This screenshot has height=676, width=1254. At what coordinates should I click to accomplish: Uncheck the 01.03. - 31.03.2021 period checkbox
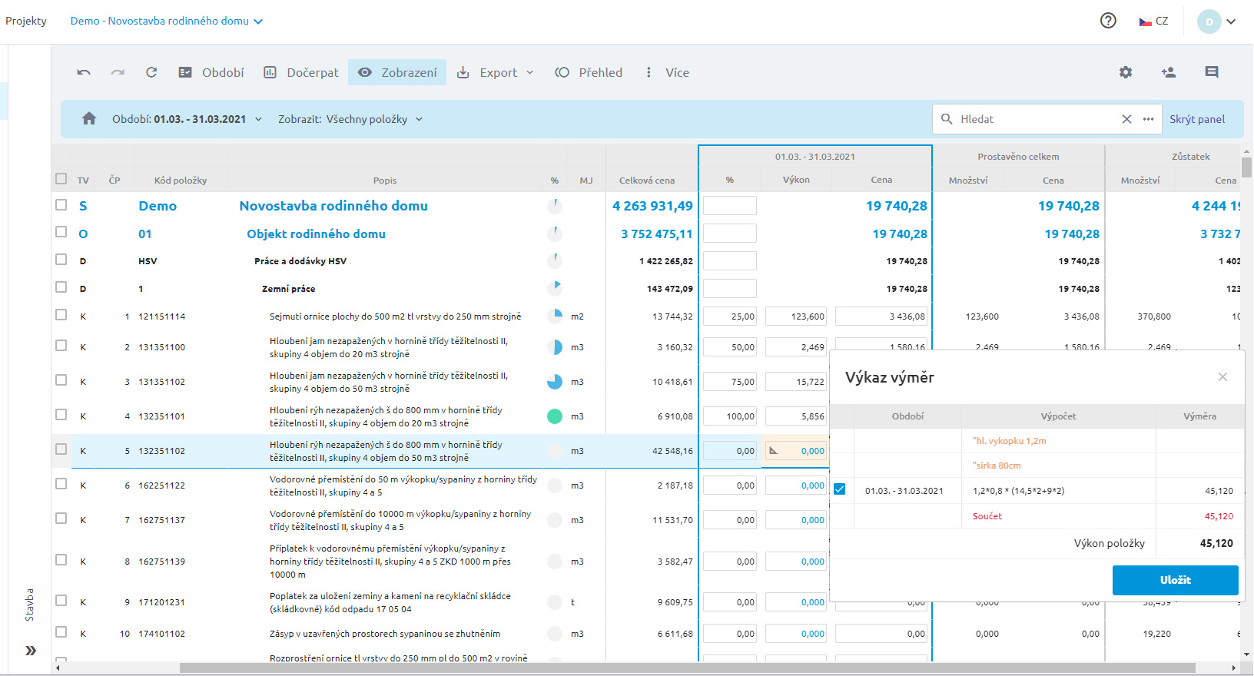pos(840,489)
